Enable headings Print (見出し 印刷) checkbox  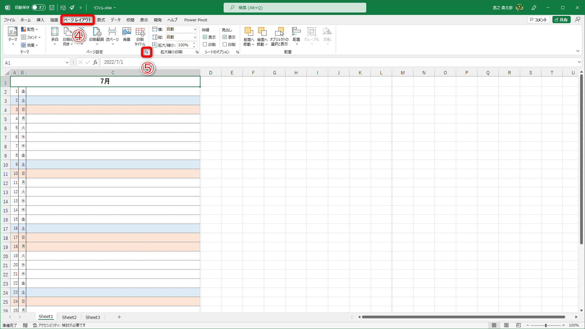click(225, 44)
